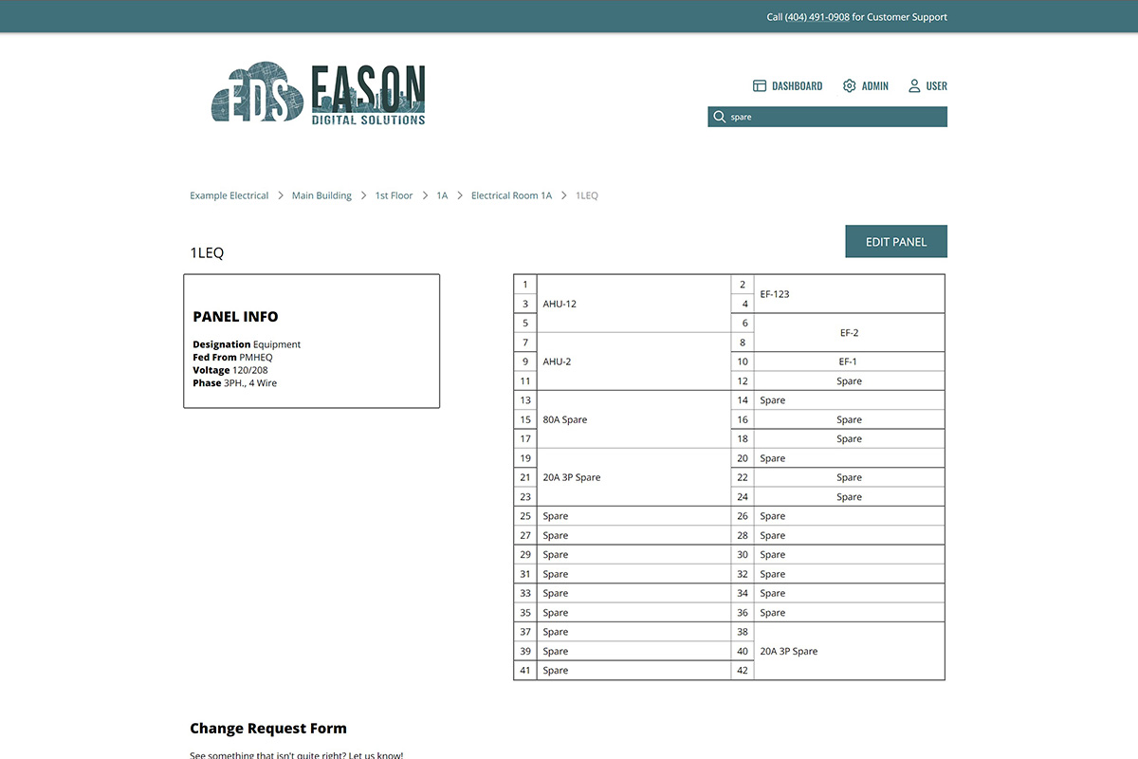Screen dimensions: 1138x759
Task: Navigate to Main Building breadcrumb
Action: [321, 195]
